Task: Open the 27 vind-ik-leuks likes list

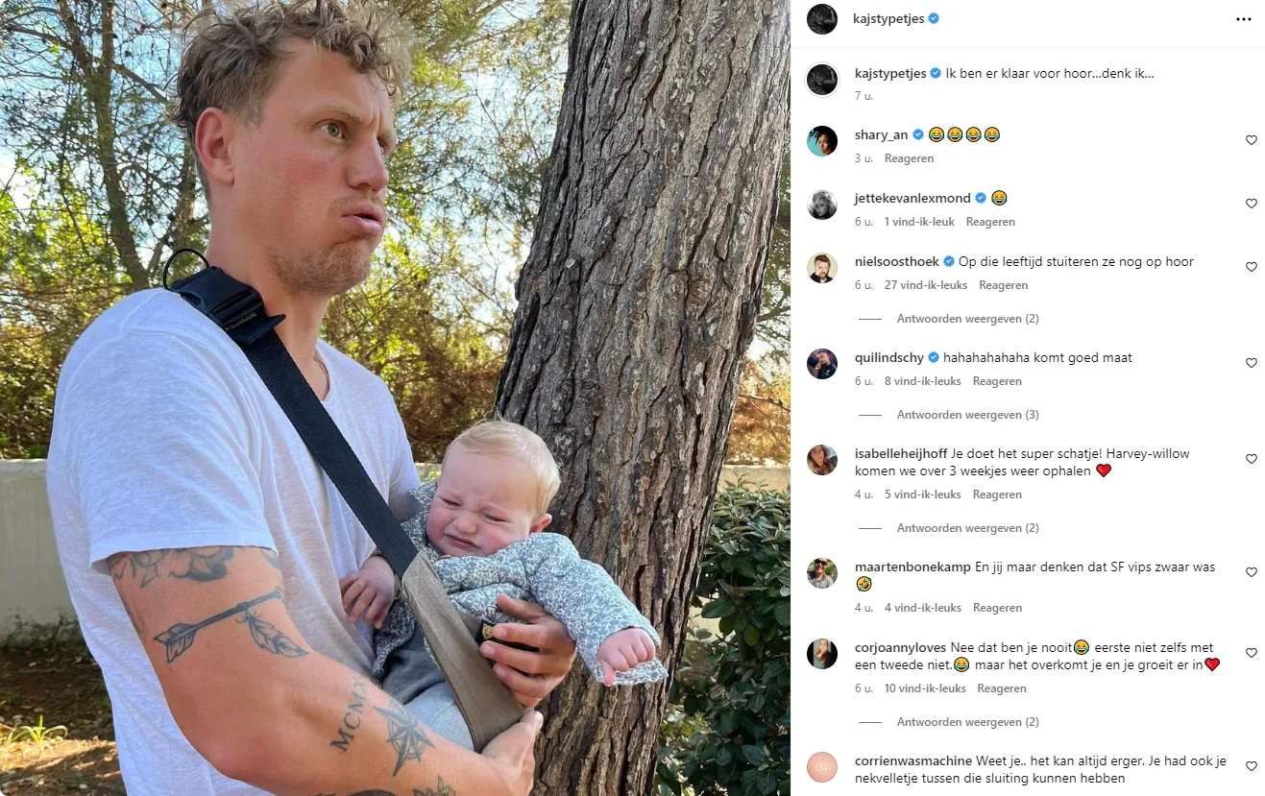Action: coord(926,285)
